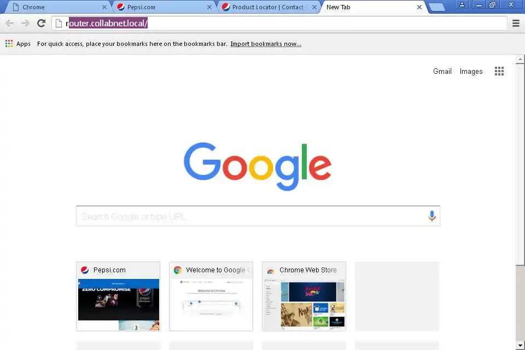525x350 pixels.
Task: Go back using the back arrow
Action: tap(10, 23)
